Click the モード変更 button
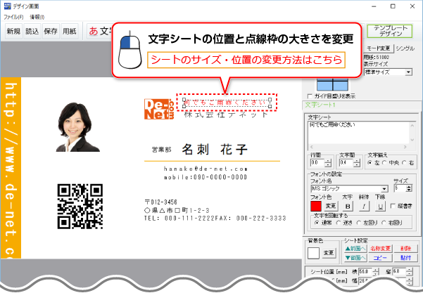423x293 pixels. point(378,48)
